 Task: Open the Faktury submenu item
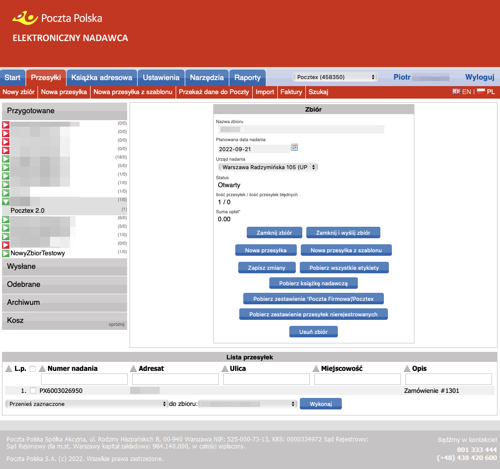(x=291, y=92)
